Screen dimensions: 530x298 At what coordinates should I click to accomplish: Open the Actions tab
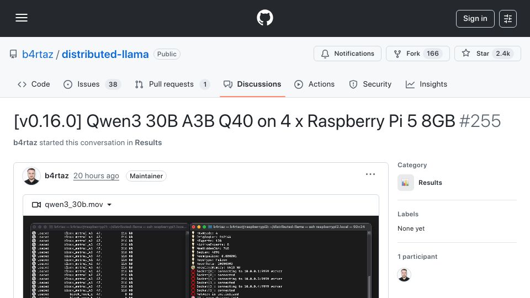[x=314, y=84]
